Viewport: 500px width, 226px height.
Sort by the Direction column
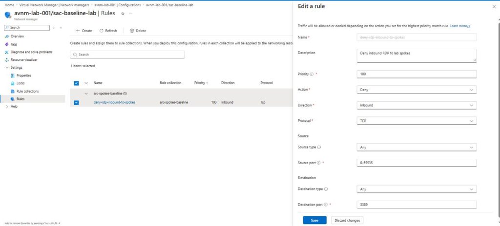click(228, 83)
